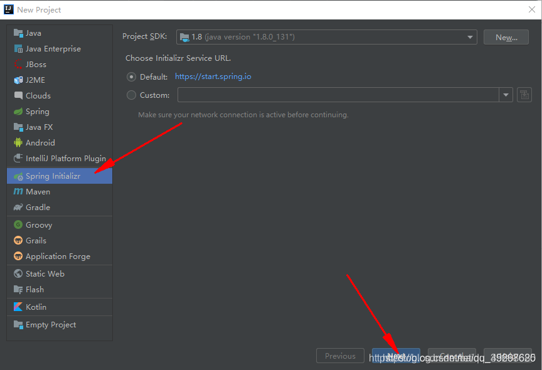Click the SDK value text '1.8 (java version...)'

243,37
